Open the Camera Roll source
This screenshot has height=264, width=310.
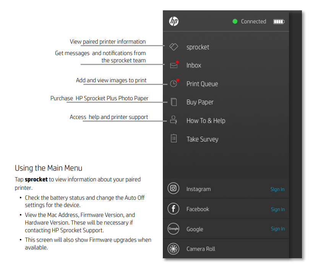coord(201,249)
